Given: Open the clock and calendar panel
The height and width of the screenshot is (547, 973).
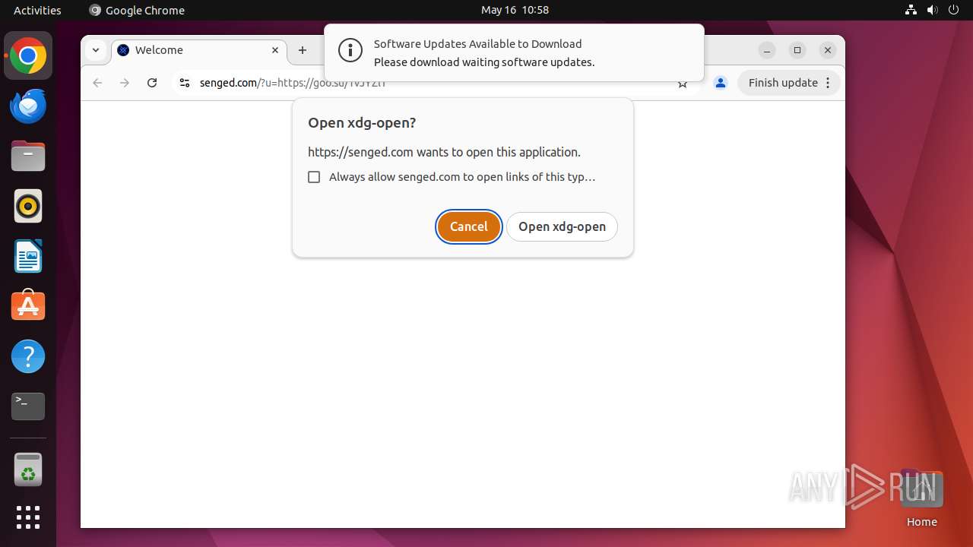Looking at the screenshot, I should point(515,10).
